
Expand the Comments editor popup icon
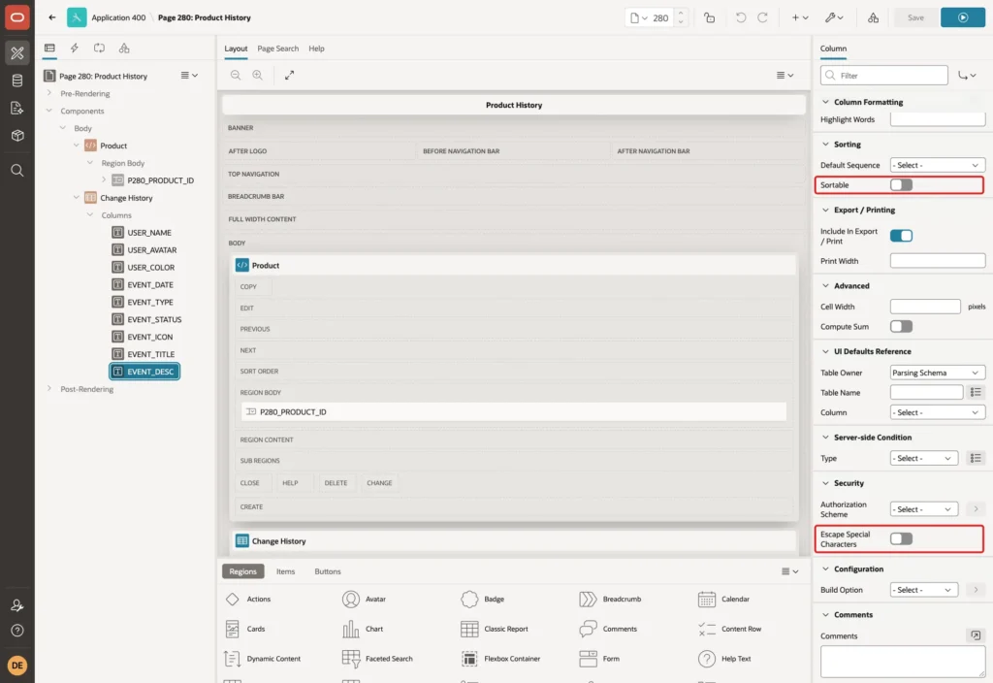[976, 634]
